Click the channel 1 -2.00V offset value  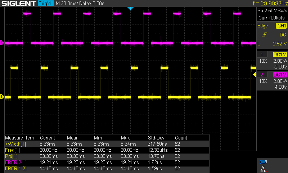(280, 67)
